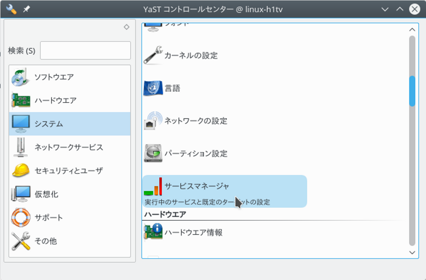The width and height of the screenshot is (426, 280).
Task: Close the YaST コントロールセンター window
Action: pyautogui.click(x=415, y=9)
